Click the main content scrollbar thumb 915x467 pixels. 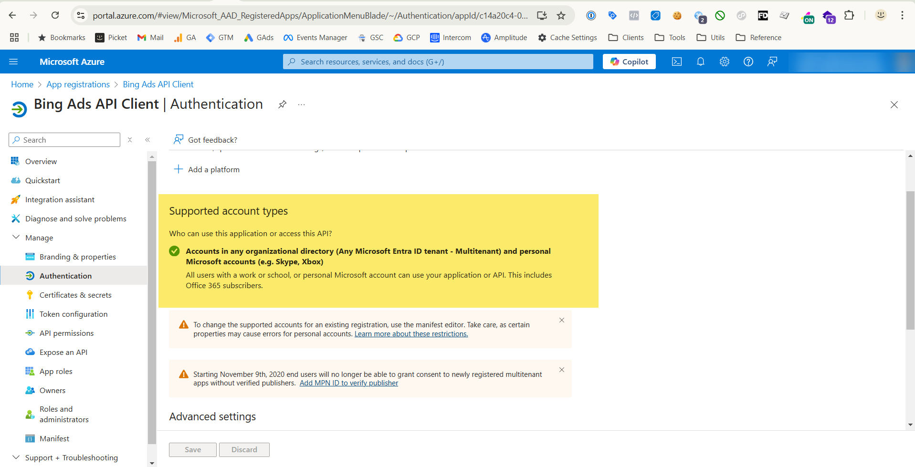pyautogui.click(x=910, y=260)
